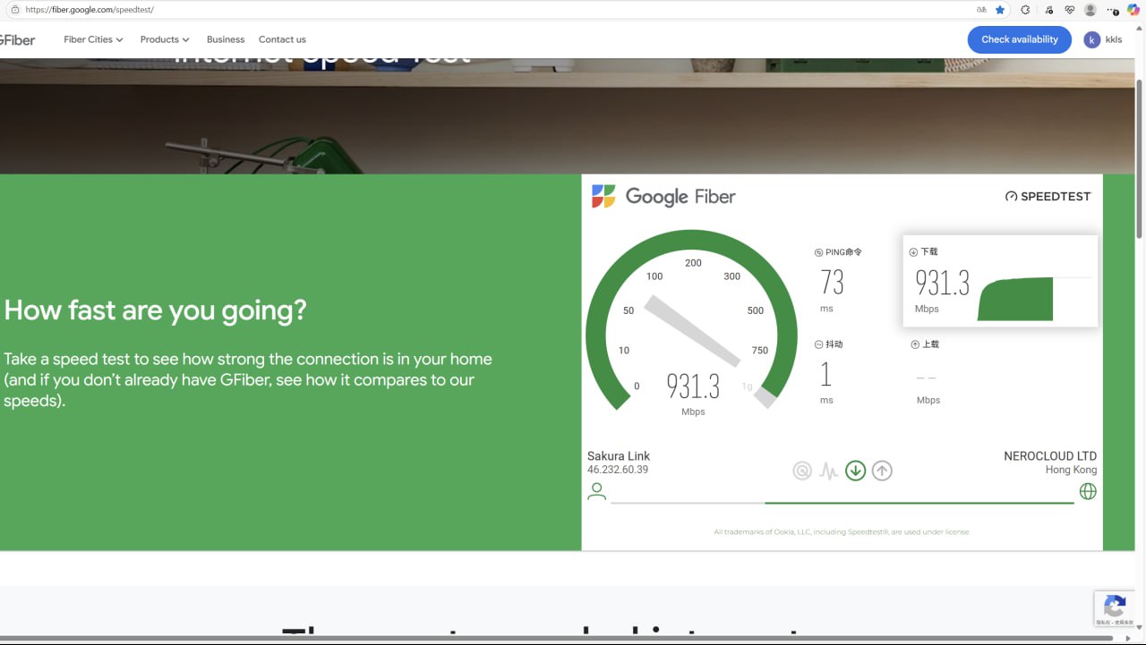Open the Contact us nav item
The height and width of the screenshot is (645, 1146).
282,39
